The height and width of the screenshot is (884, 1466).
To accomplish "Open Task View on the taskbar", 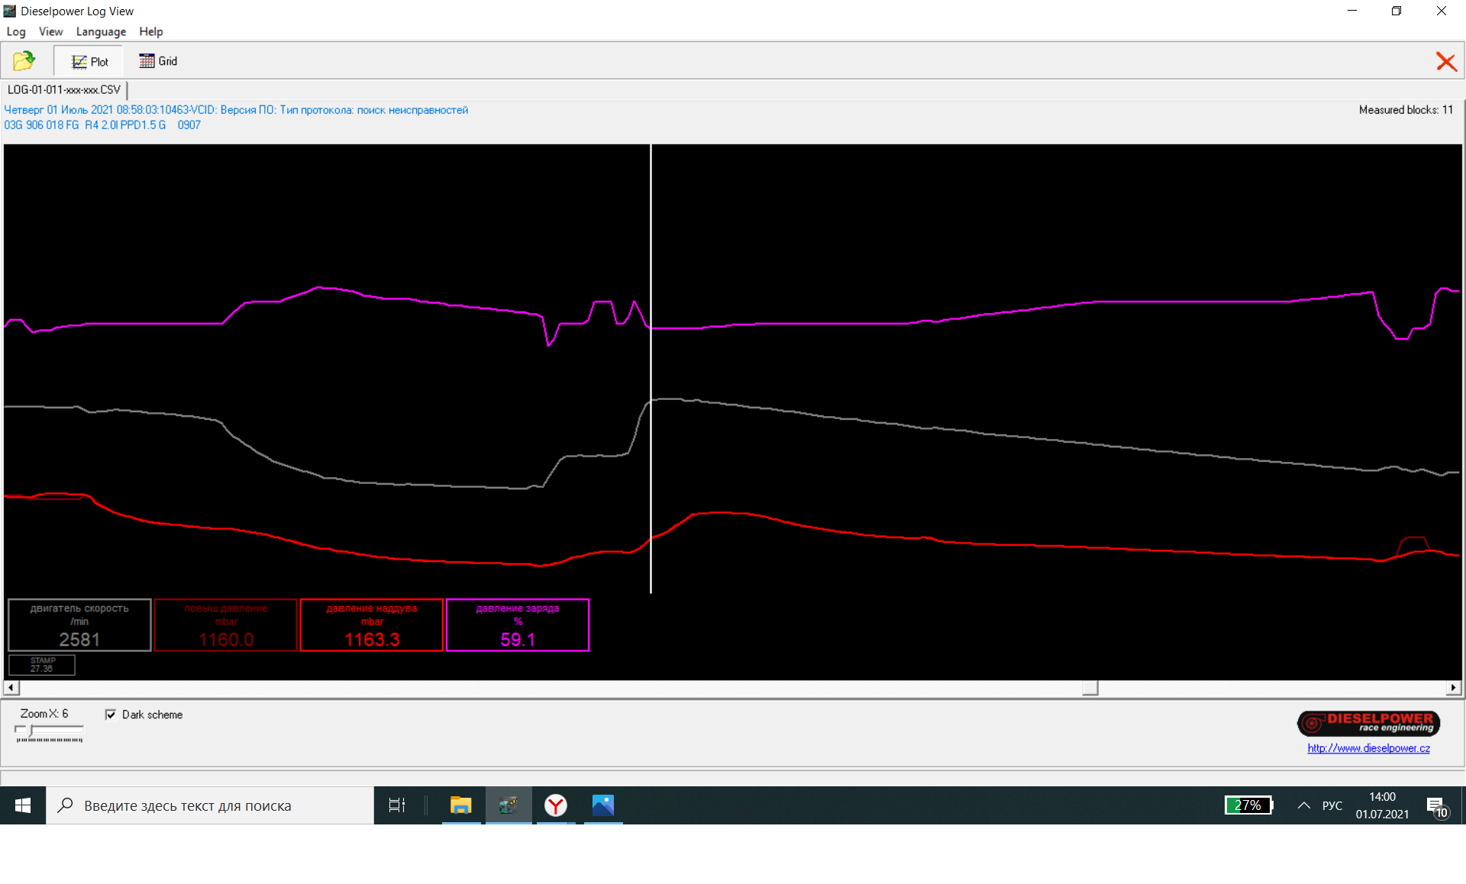I will [397, 805].
